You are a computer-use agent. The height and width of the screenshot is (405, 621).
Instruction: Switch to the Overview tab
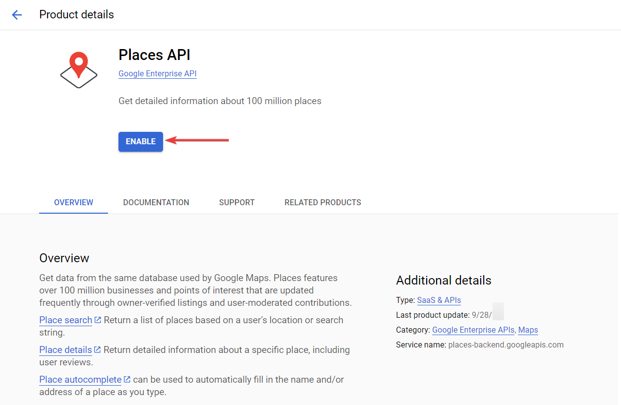[x=73, y=202]
